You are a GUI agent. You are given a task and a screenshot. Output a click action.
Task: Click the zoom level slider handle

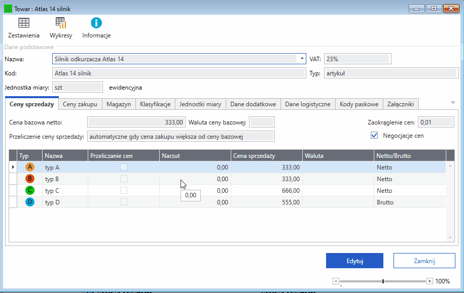click(383, 281)
